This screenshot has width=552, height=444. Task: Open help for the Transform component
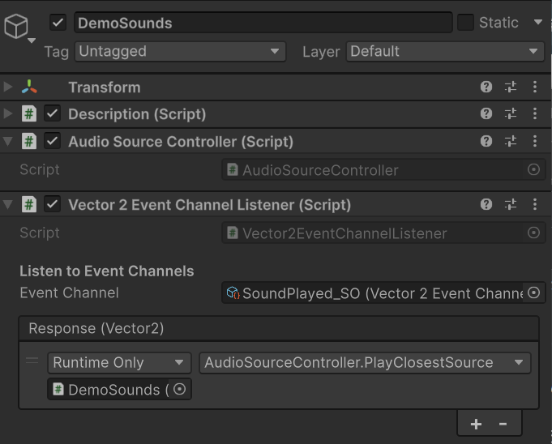[486, 87]
